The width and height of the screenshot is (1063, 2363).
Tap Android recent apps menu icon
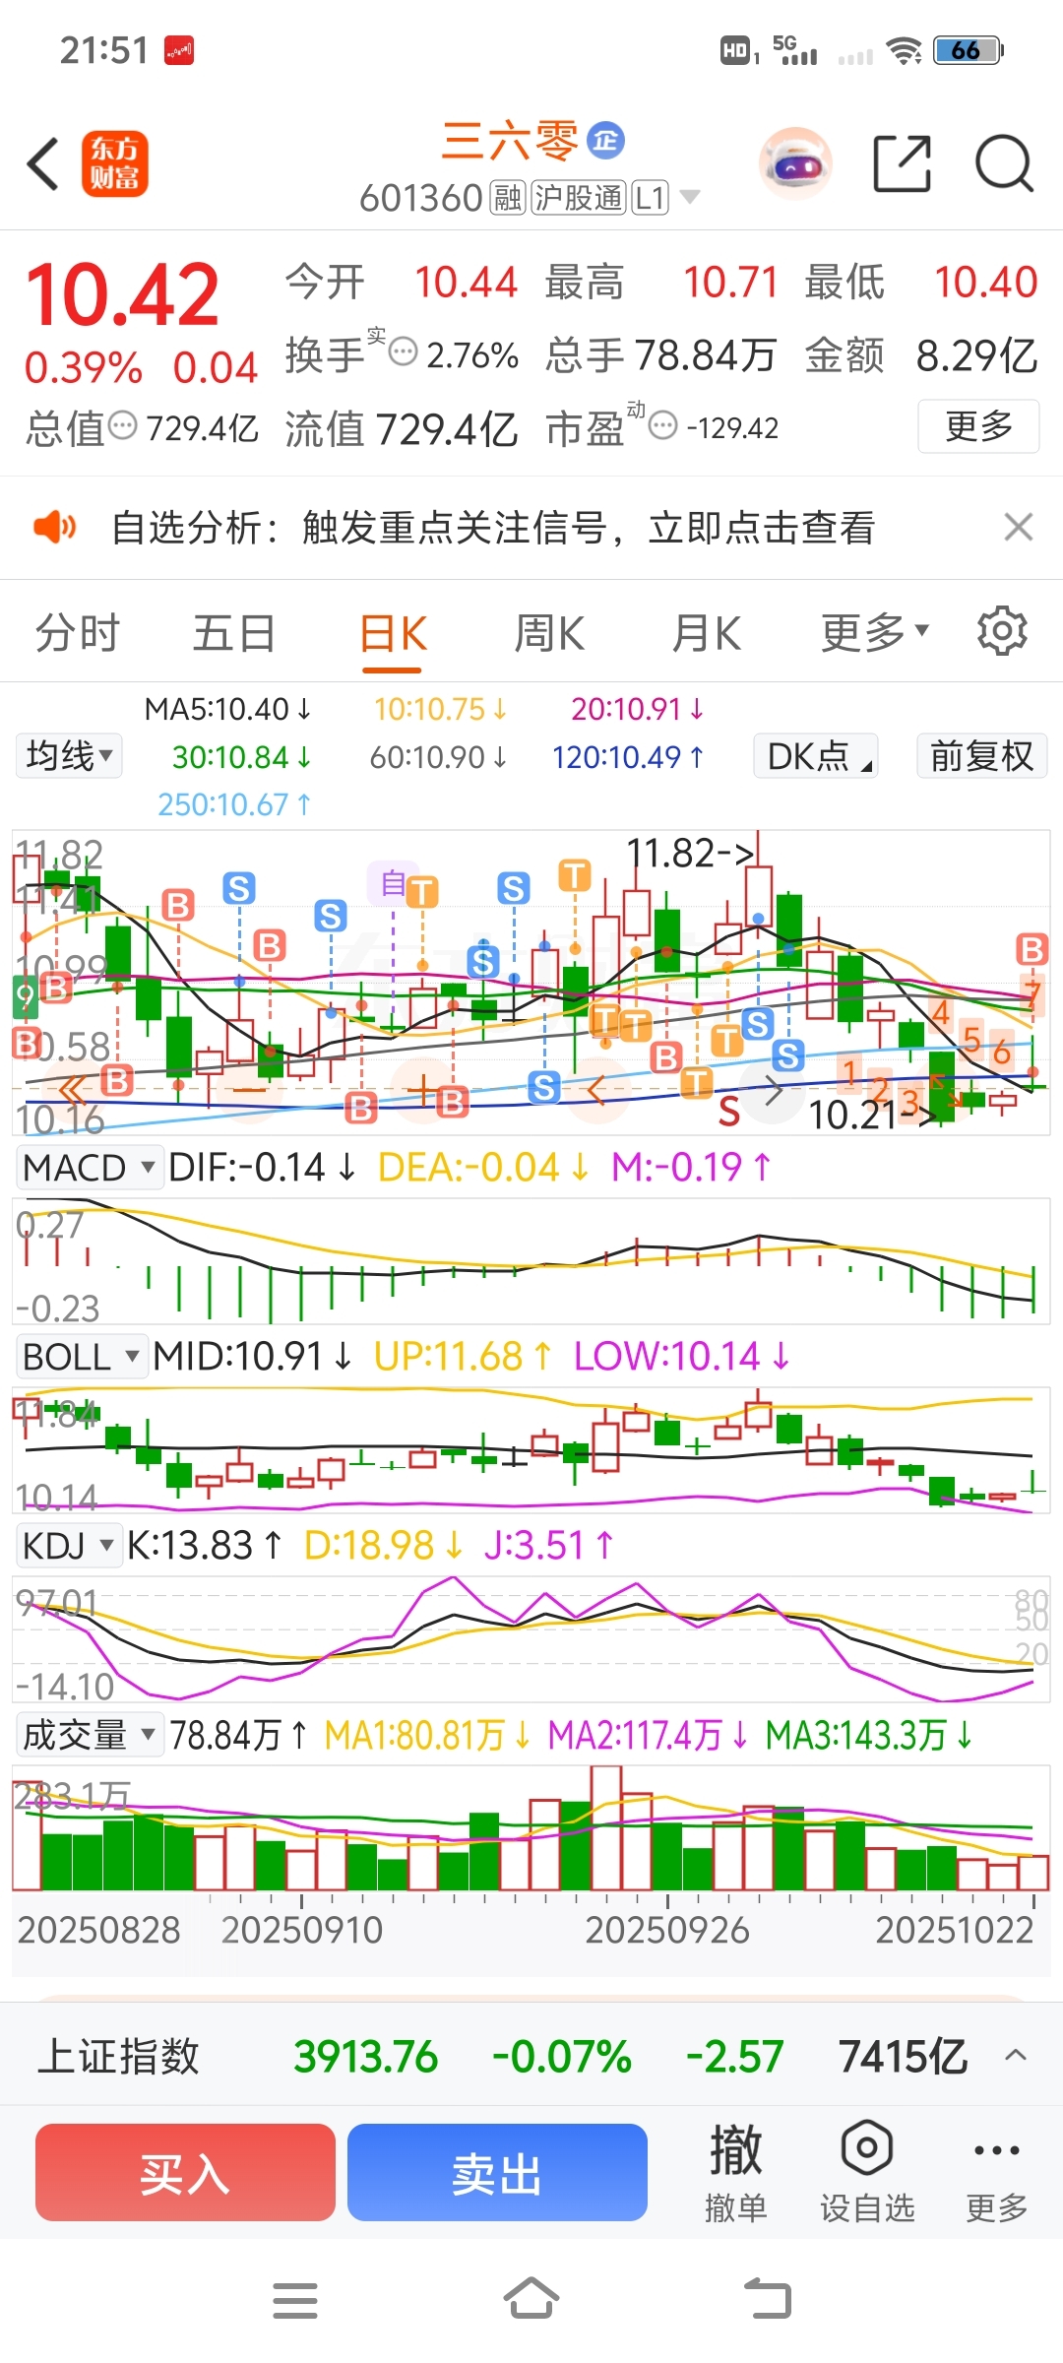(295, 2301)
